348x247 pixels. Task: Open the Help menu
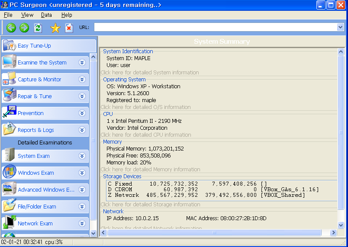(67, 15)
